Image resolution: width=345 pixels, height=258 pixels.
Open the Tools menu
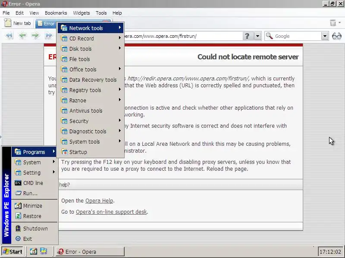101,13
